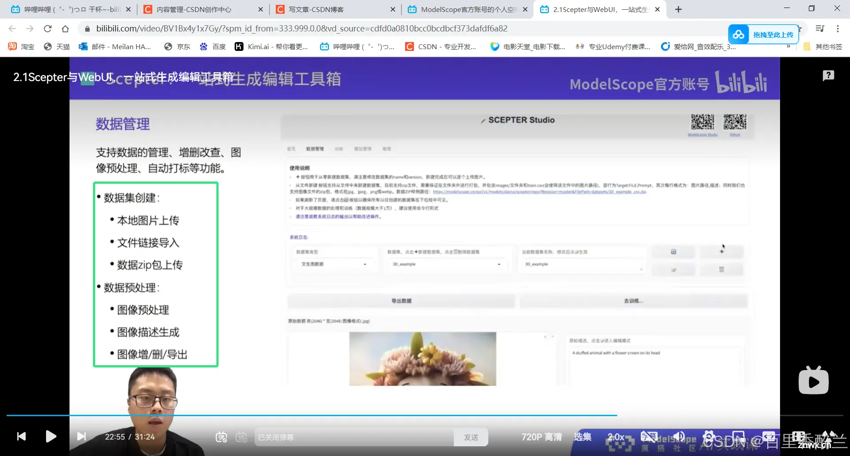Skip to the next video

81,437
